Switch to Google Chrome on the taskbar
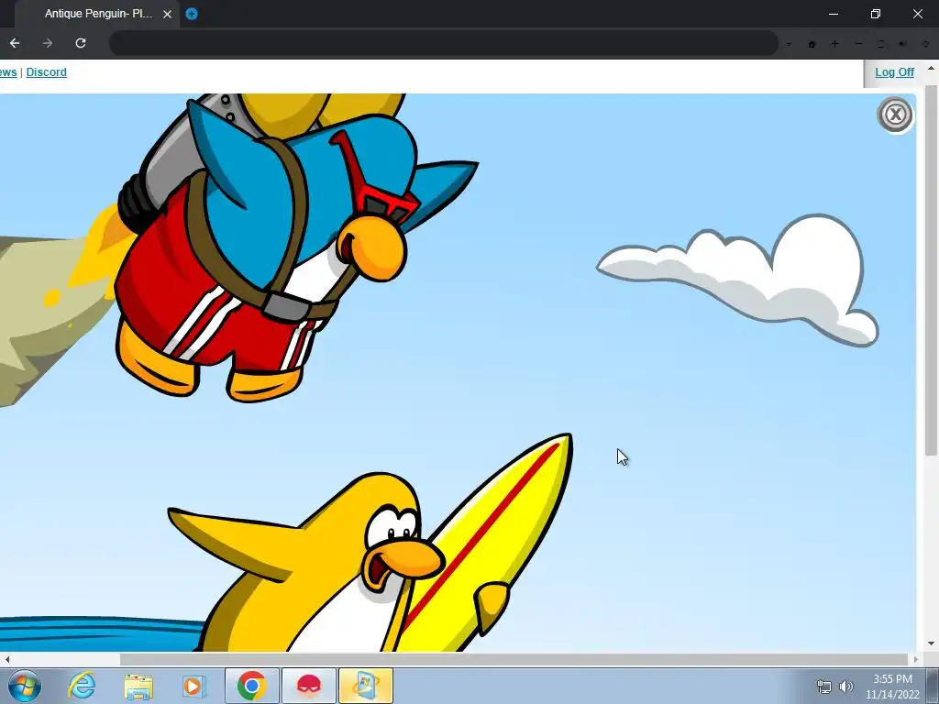The width and height of the screenshot is (939, 704). tap(251, 686)
